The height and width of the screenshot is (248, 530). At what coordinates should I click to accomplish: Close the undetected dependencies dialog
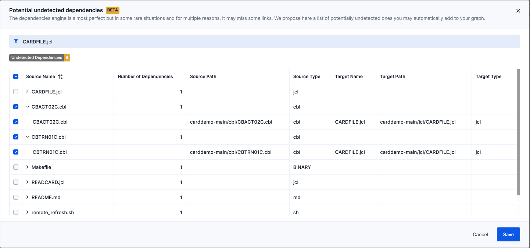pyautogui.click(x=518, y=11)
